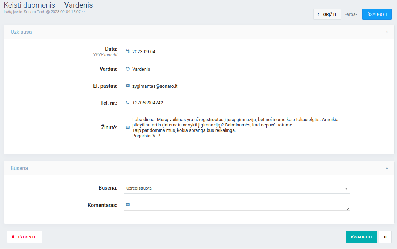The width and height of the screenshot is (397, 249).
Task: Click into the Vardas name field
Action: pos(239,69)
